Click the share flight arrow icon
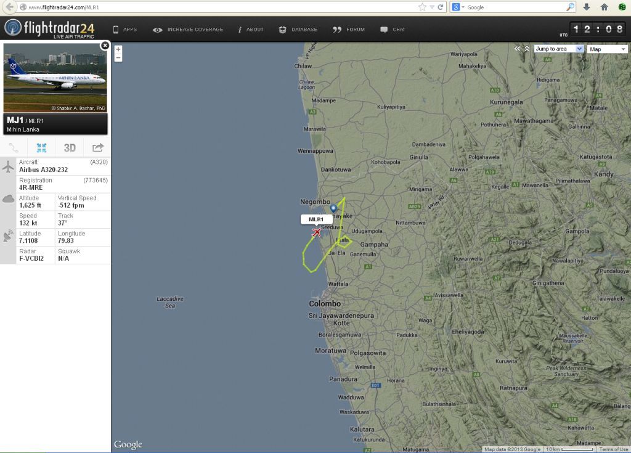The width and height of the screenshot is (631, 453). coord(98,148)
